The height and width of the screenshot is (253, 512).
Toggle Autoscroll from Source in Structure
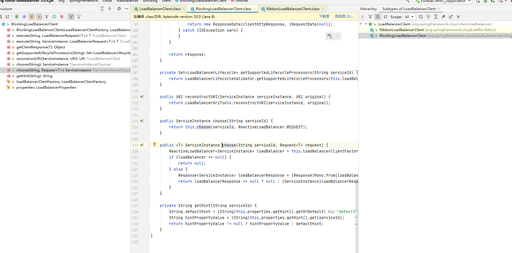(x=79, y=17)
